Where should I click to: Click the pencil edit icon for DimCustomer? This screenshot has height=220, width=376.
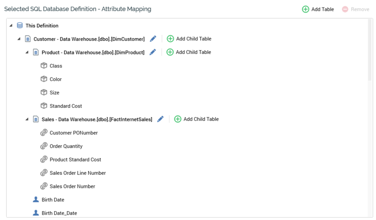click(153, 39)
